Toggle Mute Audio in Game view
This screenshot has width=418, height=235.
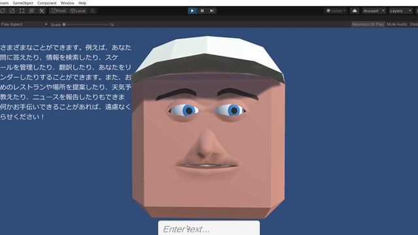(396, 24)
